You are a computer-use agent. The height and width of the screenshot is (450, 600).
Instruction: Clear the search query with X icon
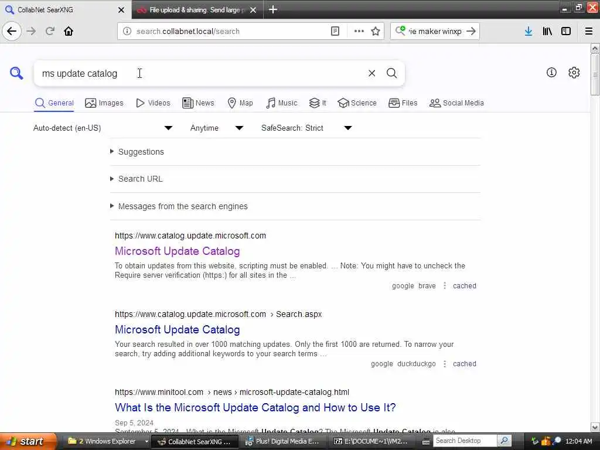pyautogui.click(x=371, y=73)
